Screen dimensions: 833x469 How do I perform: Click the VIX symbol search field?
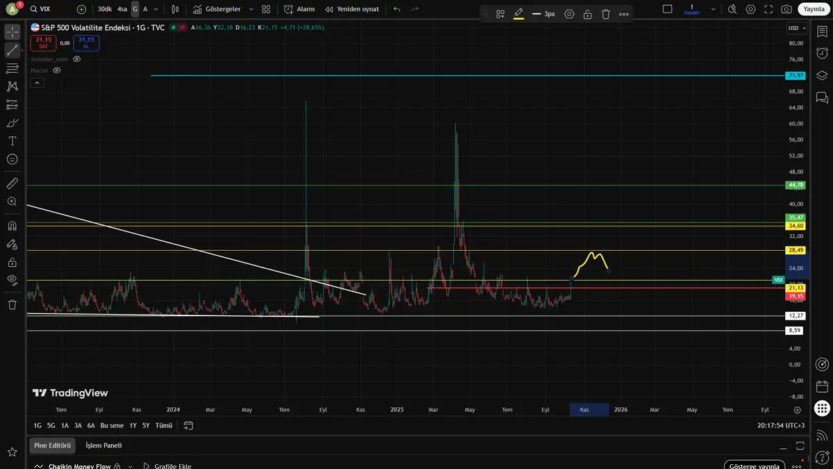49,9
